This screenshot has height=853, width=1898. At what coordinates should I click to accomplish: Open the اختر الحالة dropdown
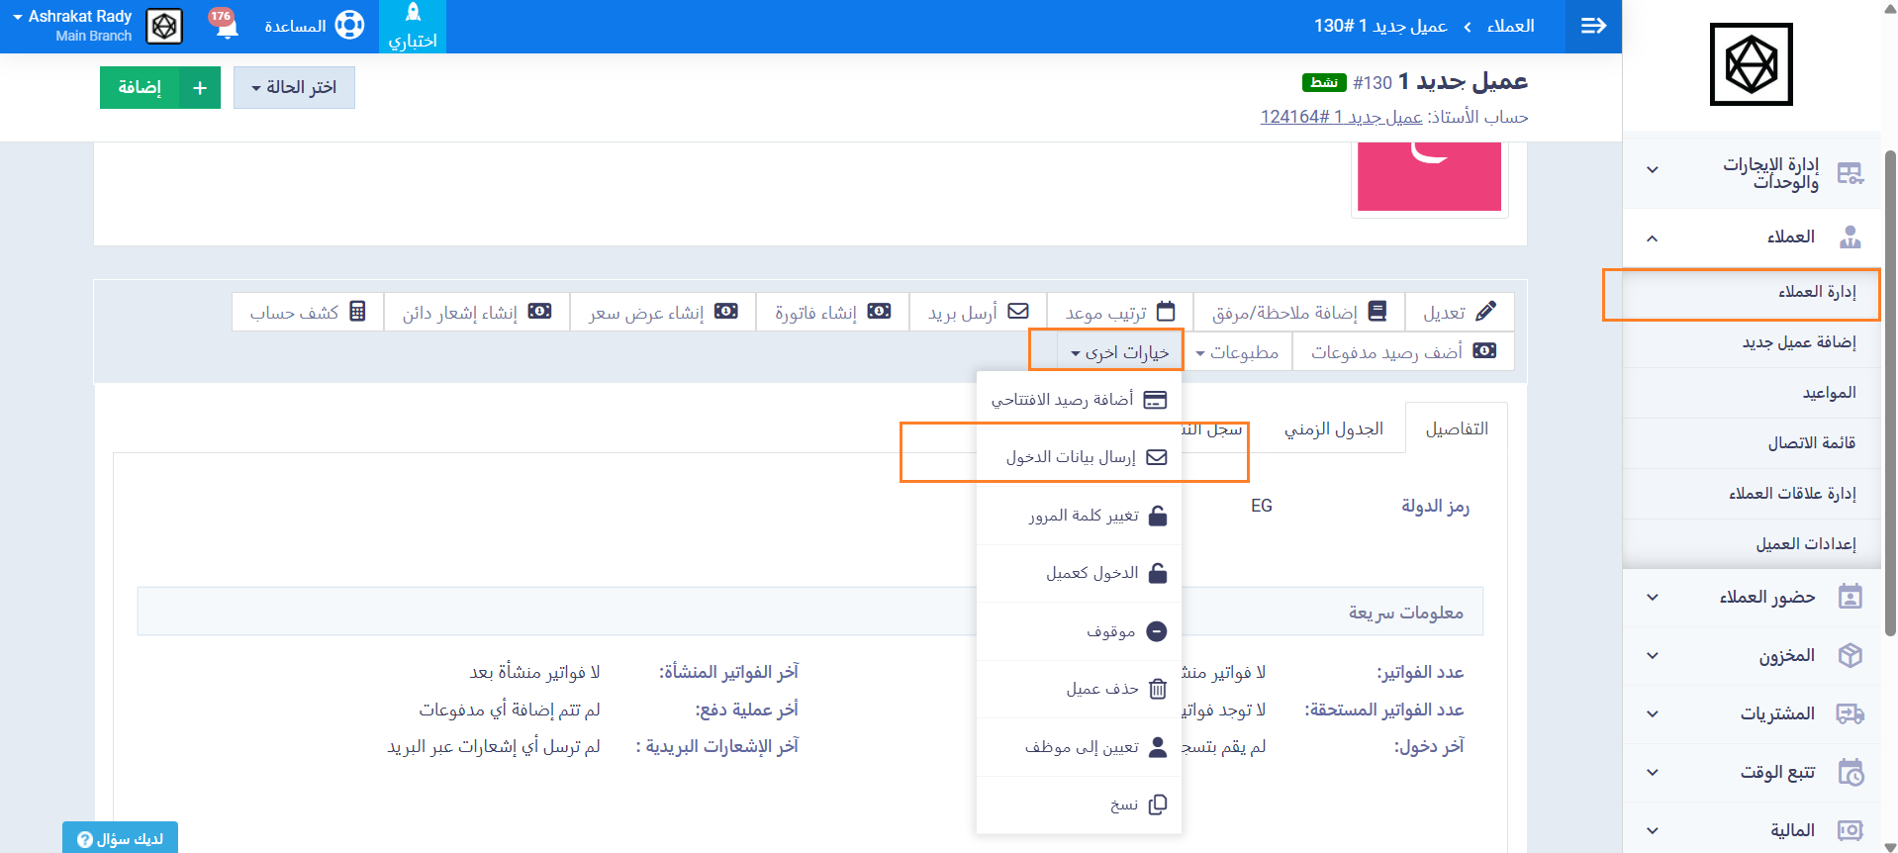pyautogui.click(x=294, y=88)
